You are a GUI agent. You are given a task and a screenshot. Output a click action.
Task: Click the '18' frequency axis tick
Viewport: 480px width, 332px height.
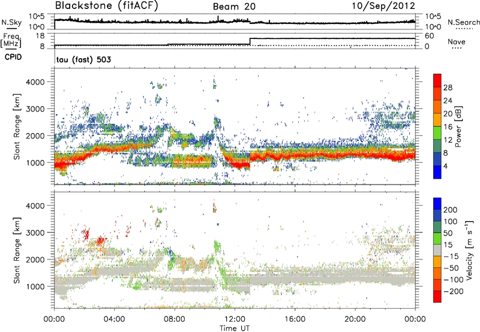tap(40, 36)
